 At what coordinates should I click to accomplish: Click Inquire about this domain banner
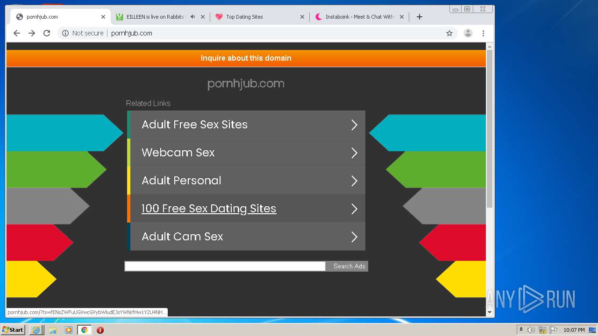(246, 58)
